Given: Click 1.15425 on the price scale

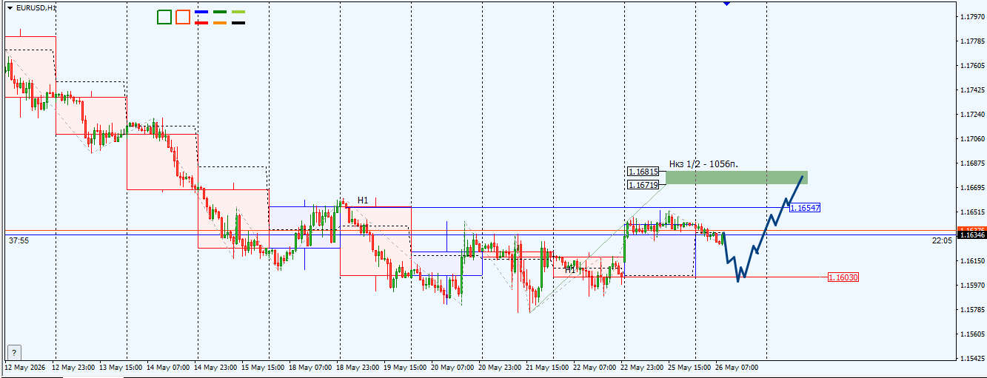Looking at the screenshot, I should pos(971,359).
